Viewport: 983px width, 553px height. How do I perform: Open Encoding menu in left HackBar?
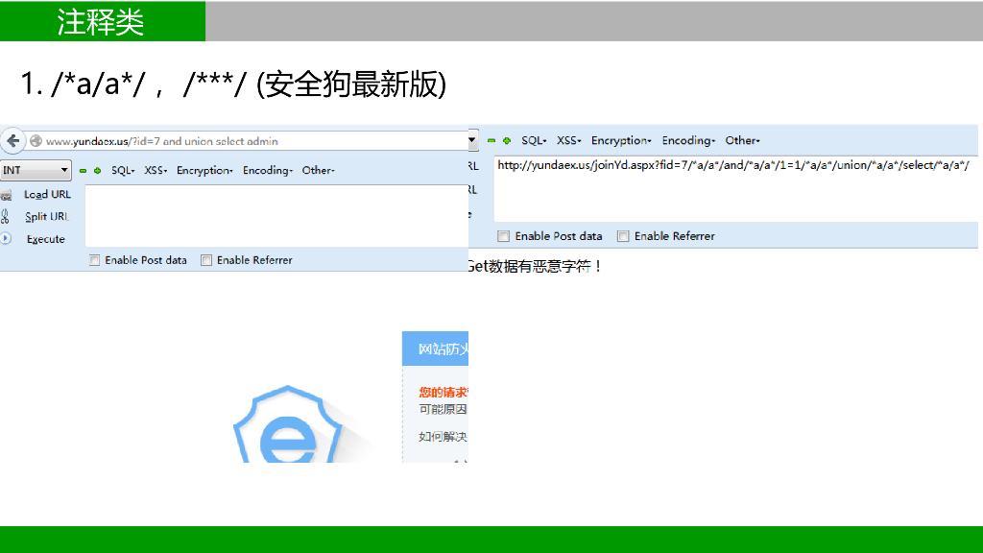(x=268, y=171)
